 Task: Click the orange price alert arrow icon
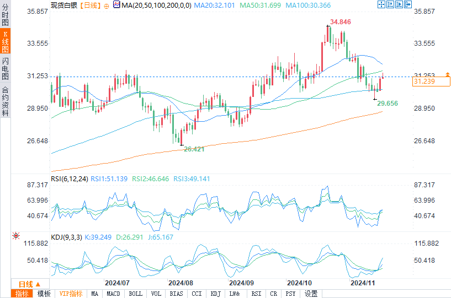pyautogui.click(x=448, y=74)
